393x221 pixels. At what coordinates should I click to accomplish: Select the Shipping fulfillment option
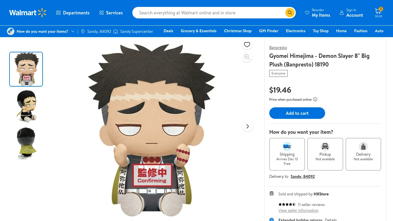287,154
